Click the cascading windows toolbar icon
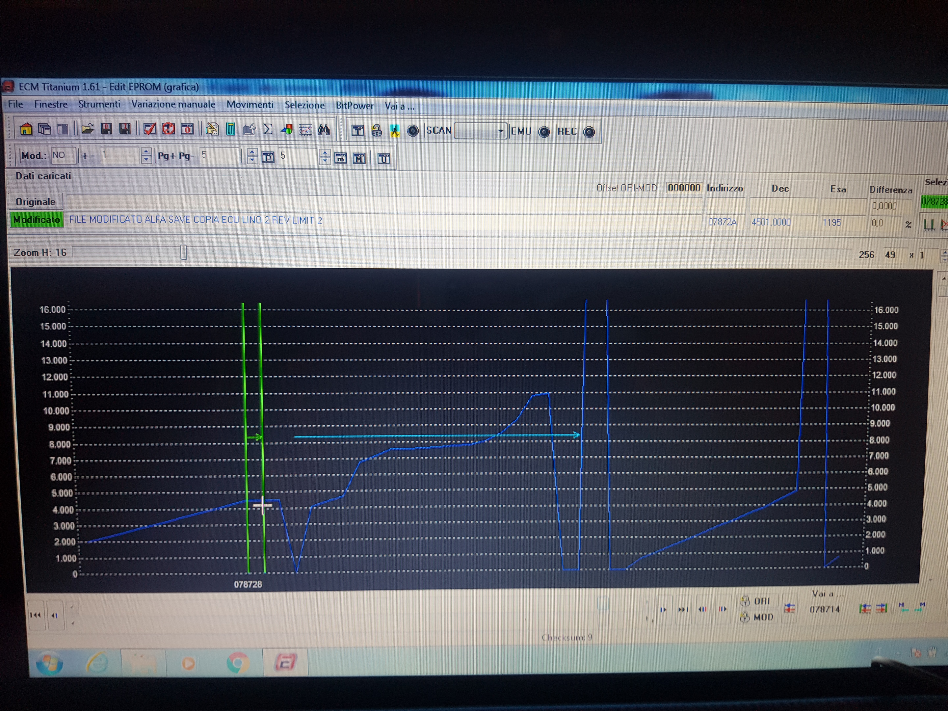The height and width of the screenshot is (711, 948). pyautogui.click(x=44, y=129)
